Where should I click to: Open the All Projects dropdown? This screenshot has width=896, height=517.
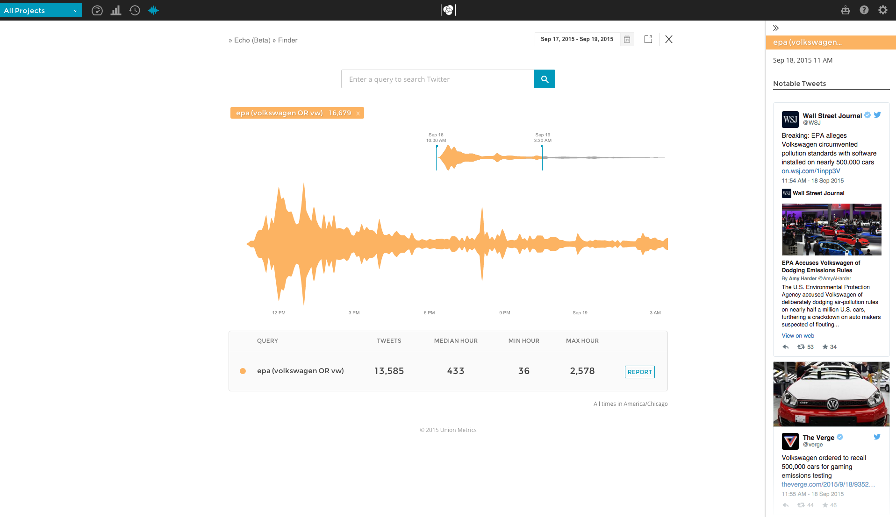tap(41, 10)
